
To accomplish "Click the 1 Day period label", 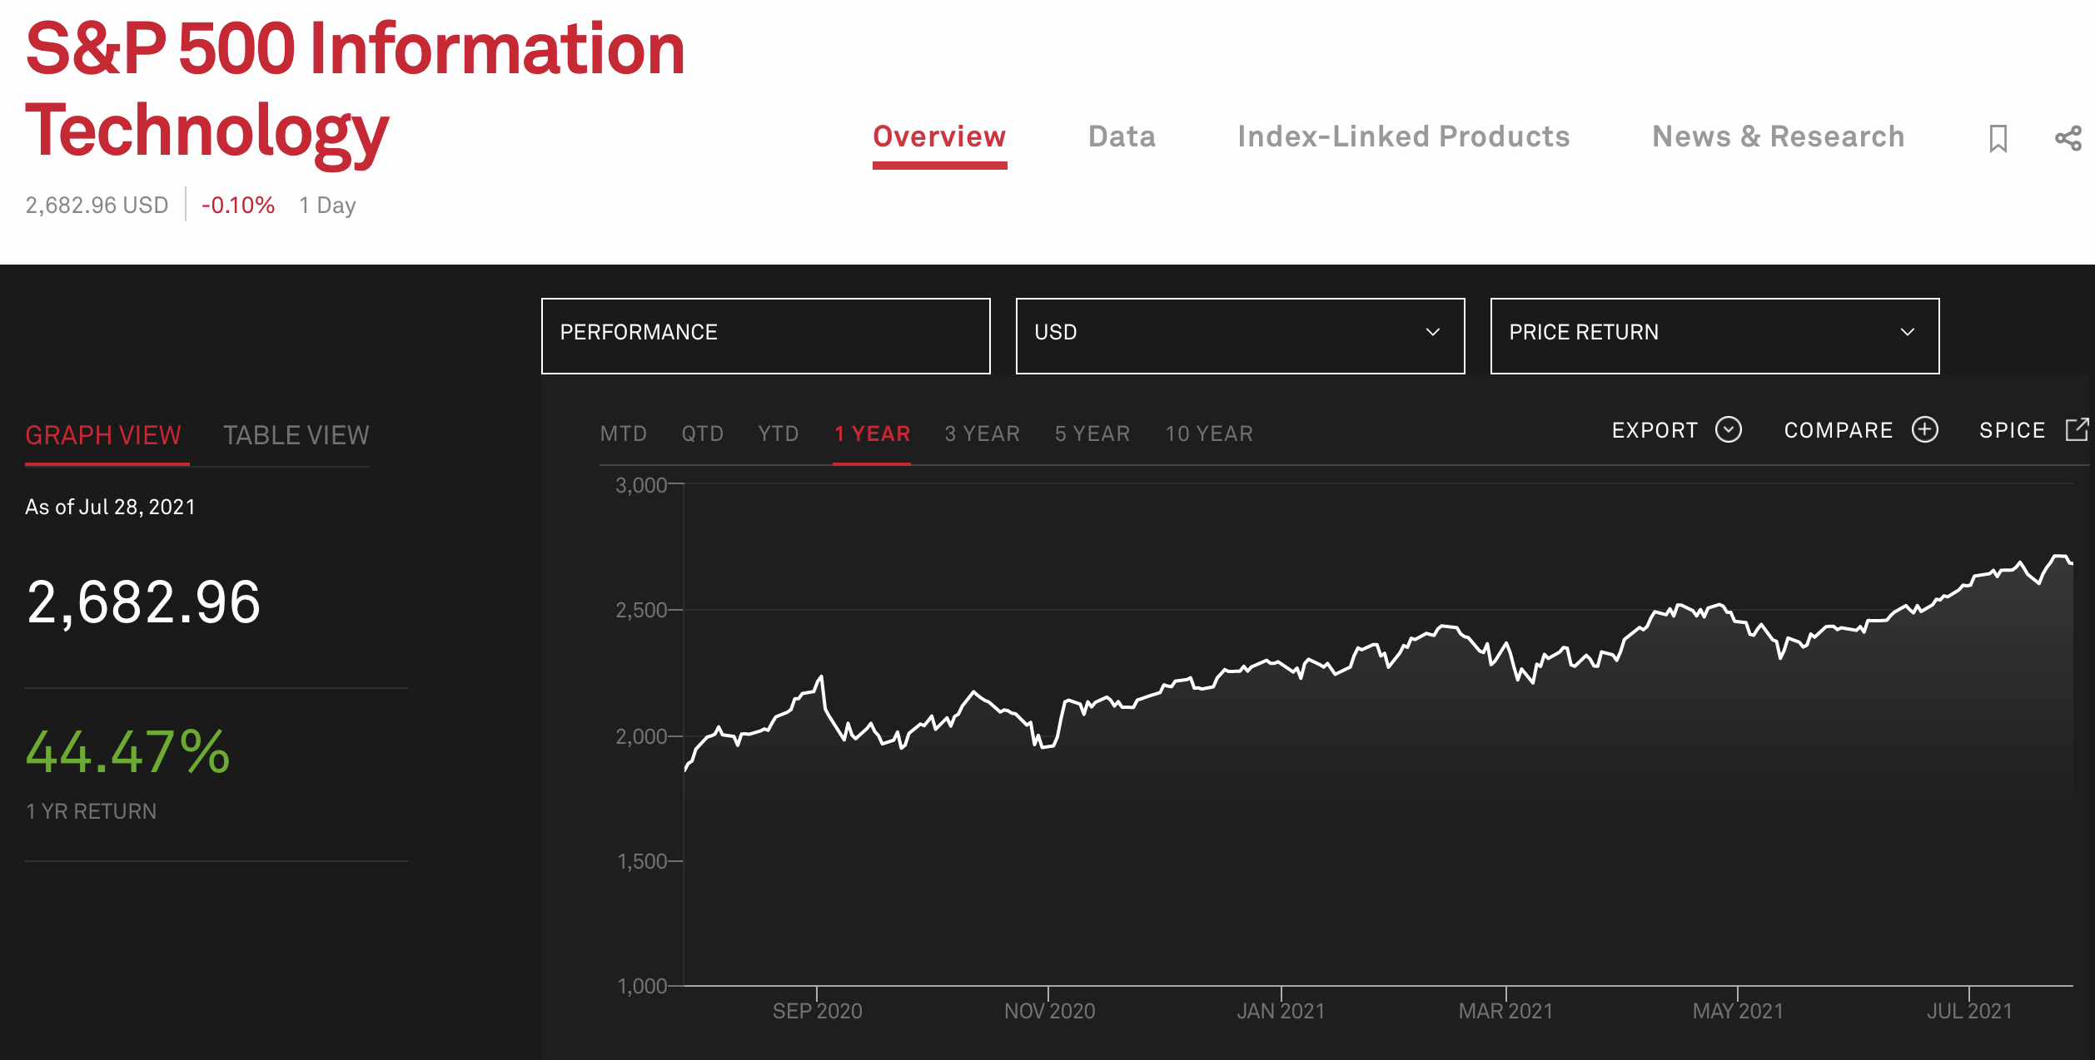I will click(327, 205).
